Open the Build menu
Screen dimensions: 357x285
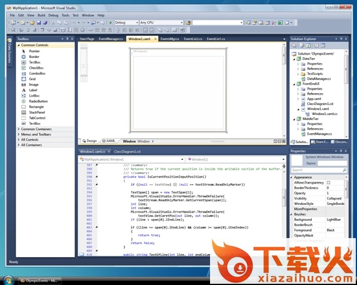40,14
